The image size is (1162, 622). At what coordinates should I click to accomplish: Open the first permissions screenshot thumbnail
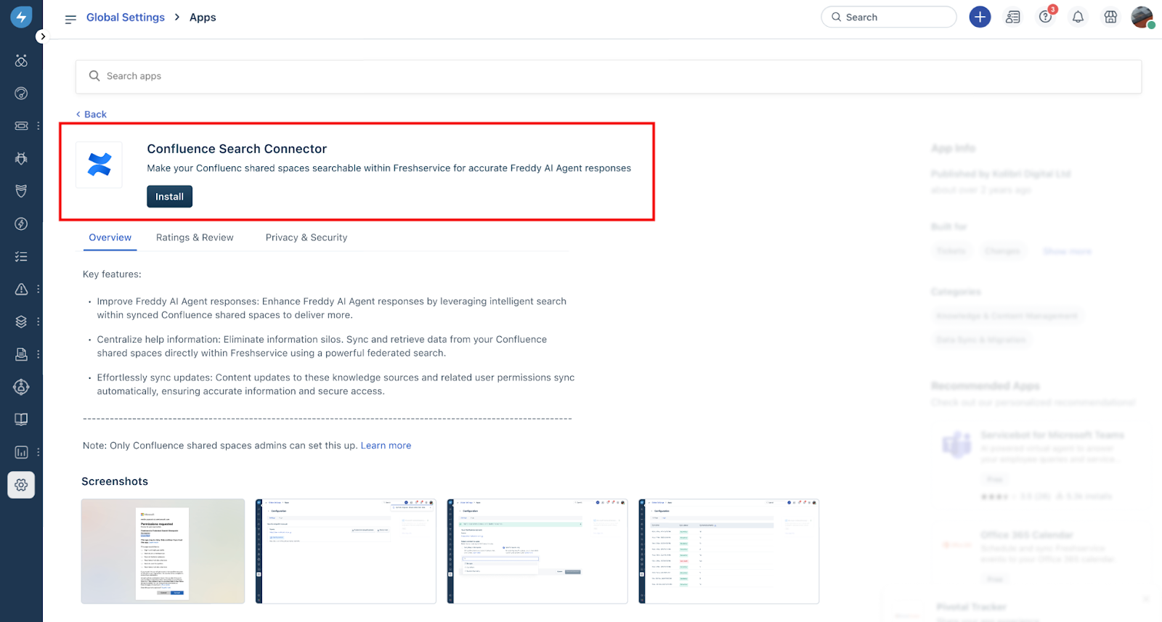pyautogui.click(x=163, y=551)
